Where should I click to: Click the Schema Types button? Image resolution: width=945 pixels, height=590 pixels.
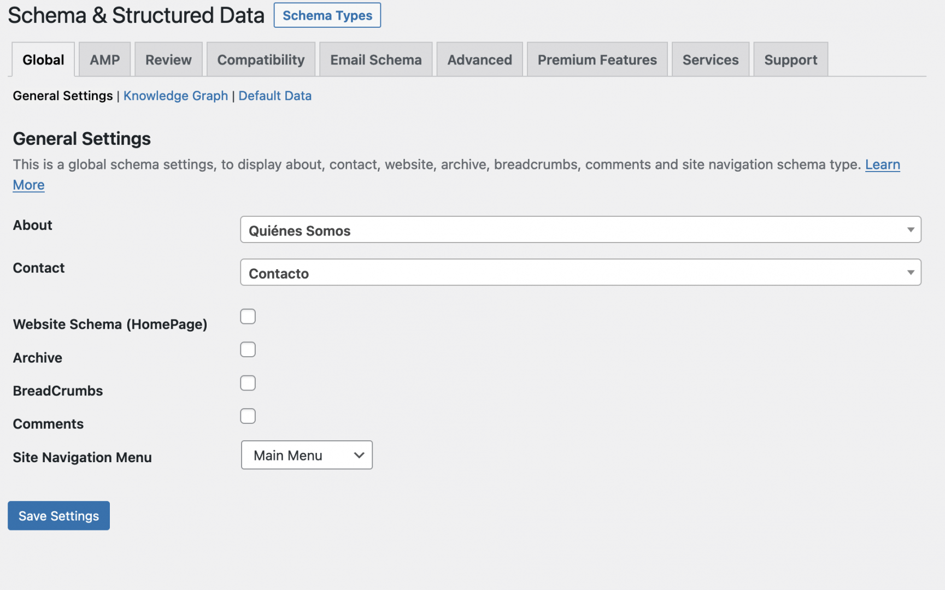[x=327, y=15]
